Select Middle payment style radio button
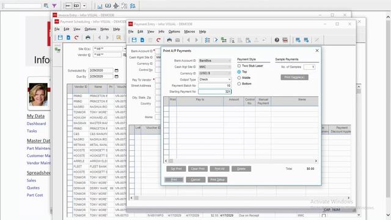Viewport: 391px width, 220px height. tap(239, 78)
